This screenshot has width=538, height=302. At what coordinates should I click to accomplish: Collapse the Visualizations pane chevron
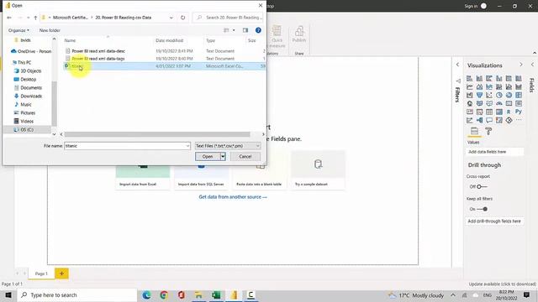[521, 65]
